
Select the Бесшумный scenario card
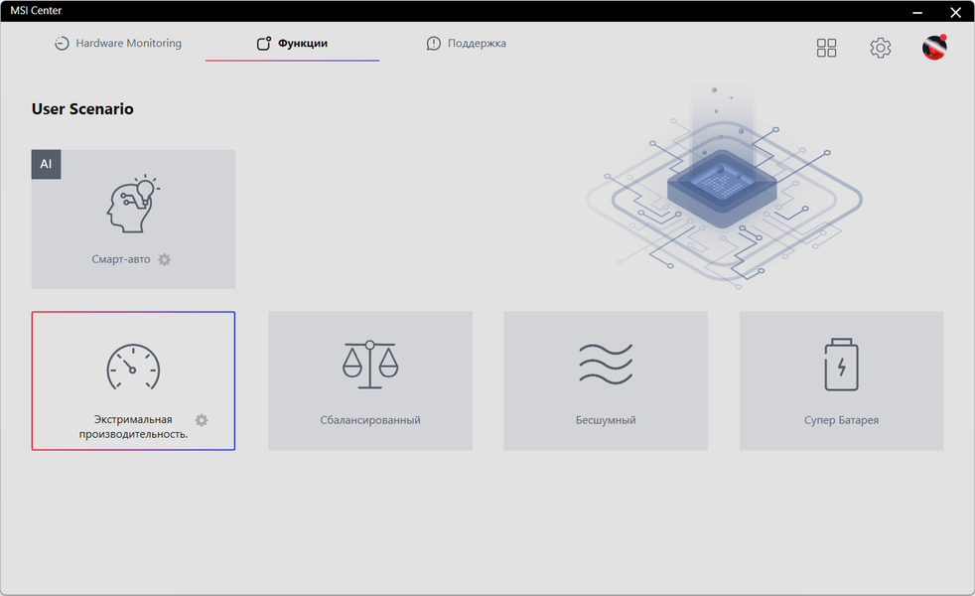click(606, 380)
